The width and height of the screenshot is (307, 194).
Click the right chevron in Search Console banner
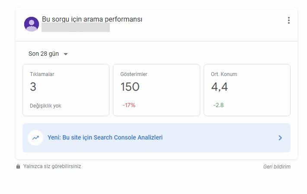pyautogui.click(x=280, y=138)
